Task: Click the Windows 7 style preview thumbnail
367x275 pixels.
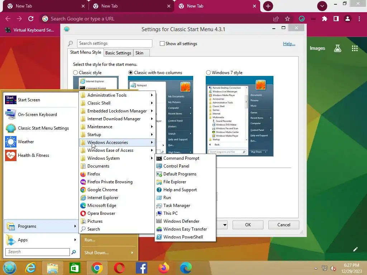Action: (239, 116)
